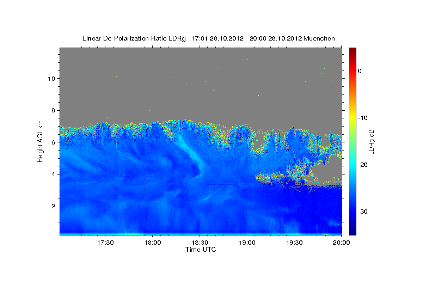This screenshot has height=282, width=423.
Task: Click the dark red top of the colorbar
Action: point(352,51)
